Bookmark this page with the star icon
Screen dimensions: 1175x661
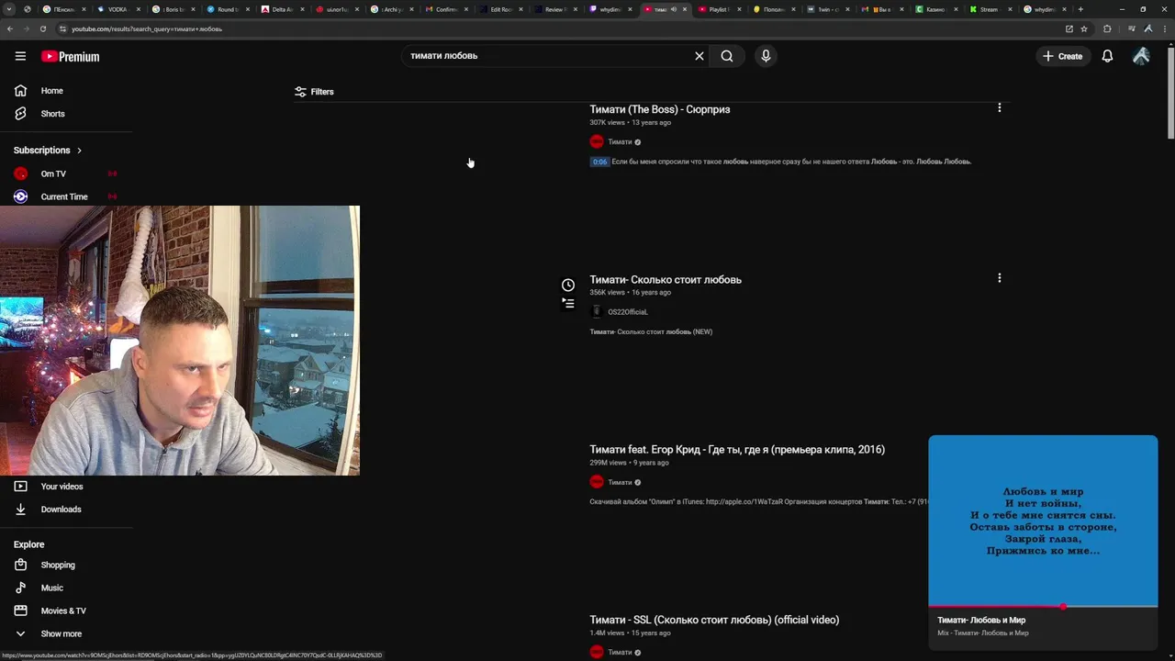coord(1084,28)
